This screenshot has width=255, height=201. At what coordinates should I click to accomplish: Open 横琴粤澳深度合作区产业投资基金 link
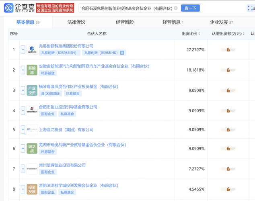[x=78, y=86]
